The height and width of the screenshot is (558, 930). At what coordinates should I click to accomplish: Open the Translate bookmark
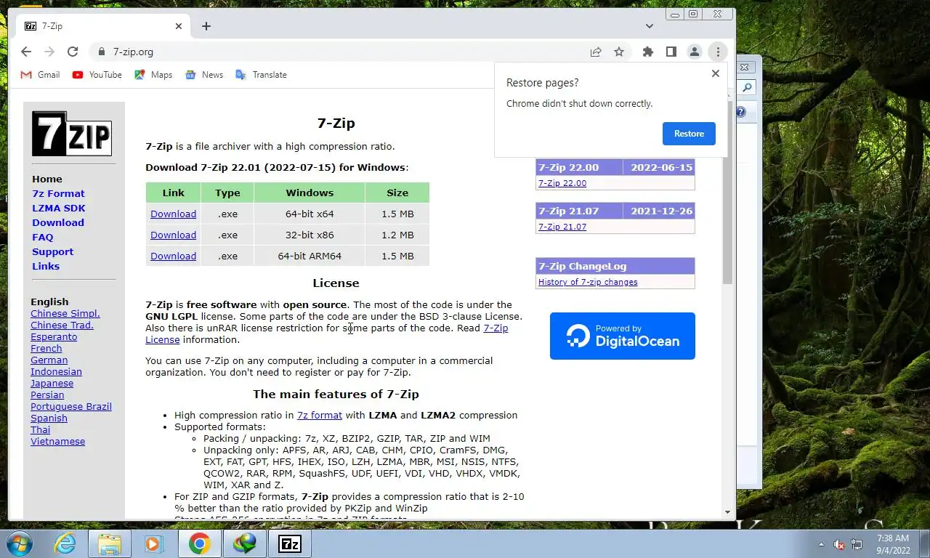261,75
